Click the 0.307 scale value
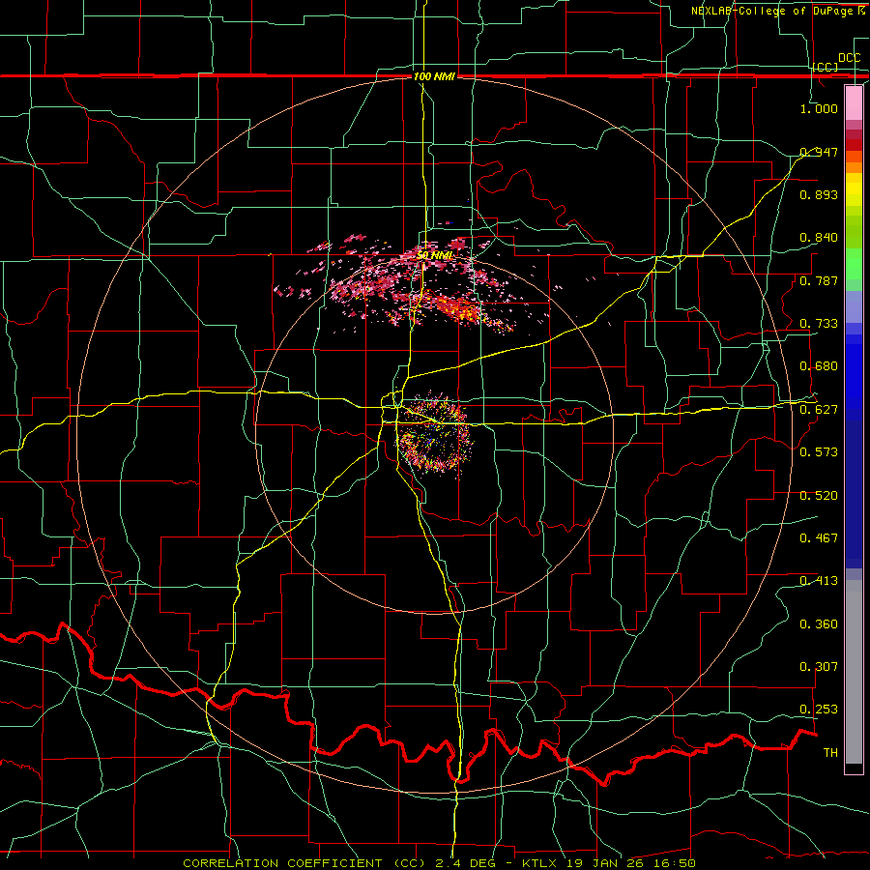 [819, 667]
